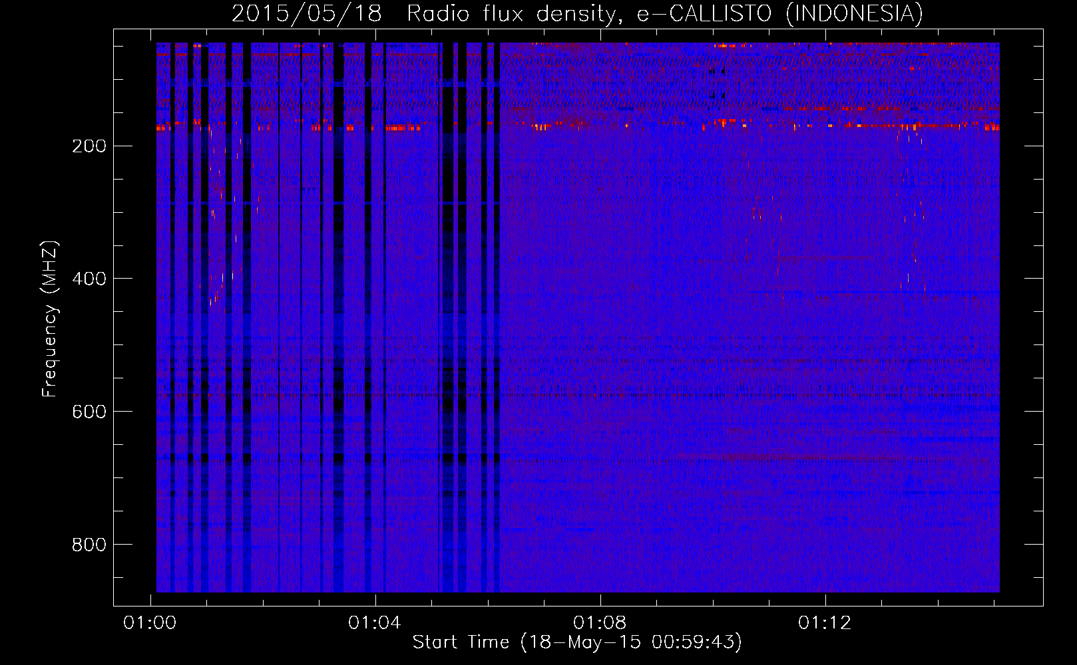Image resolution: width=1077 pixels, height=665 pixels.
Task: Click the '400' frequency tick label
Action: coord(89,279)
